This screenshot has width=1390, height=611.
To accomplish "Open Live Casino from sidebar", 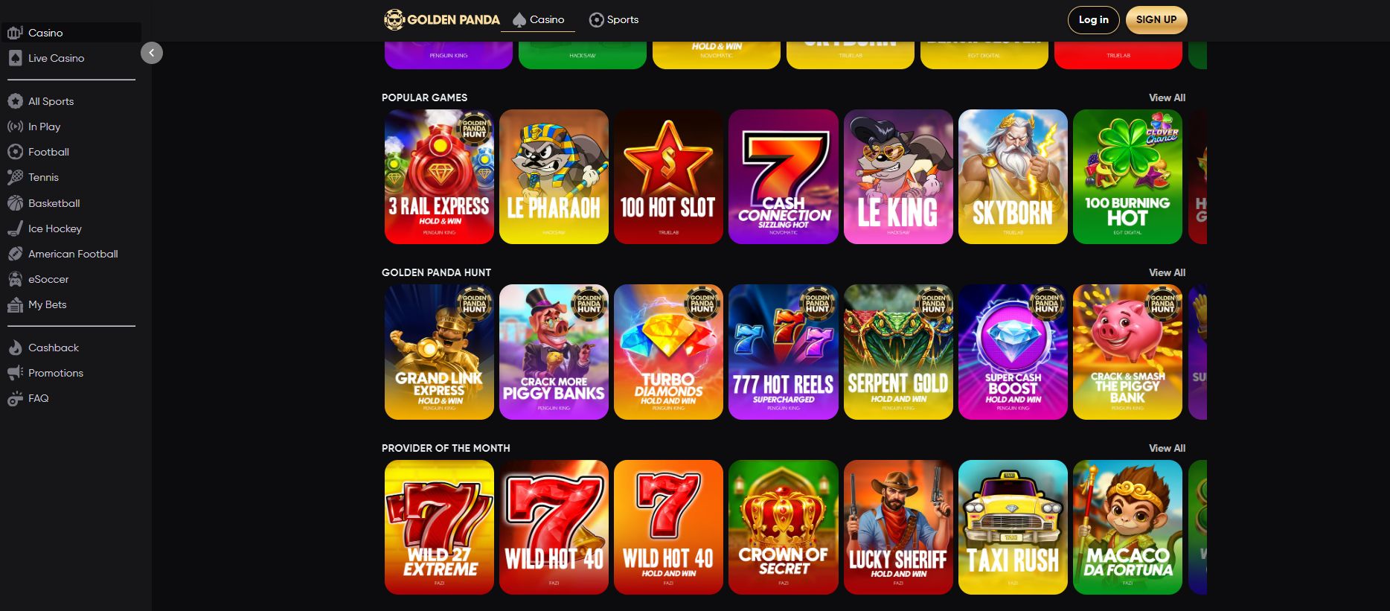I will 56,58.
